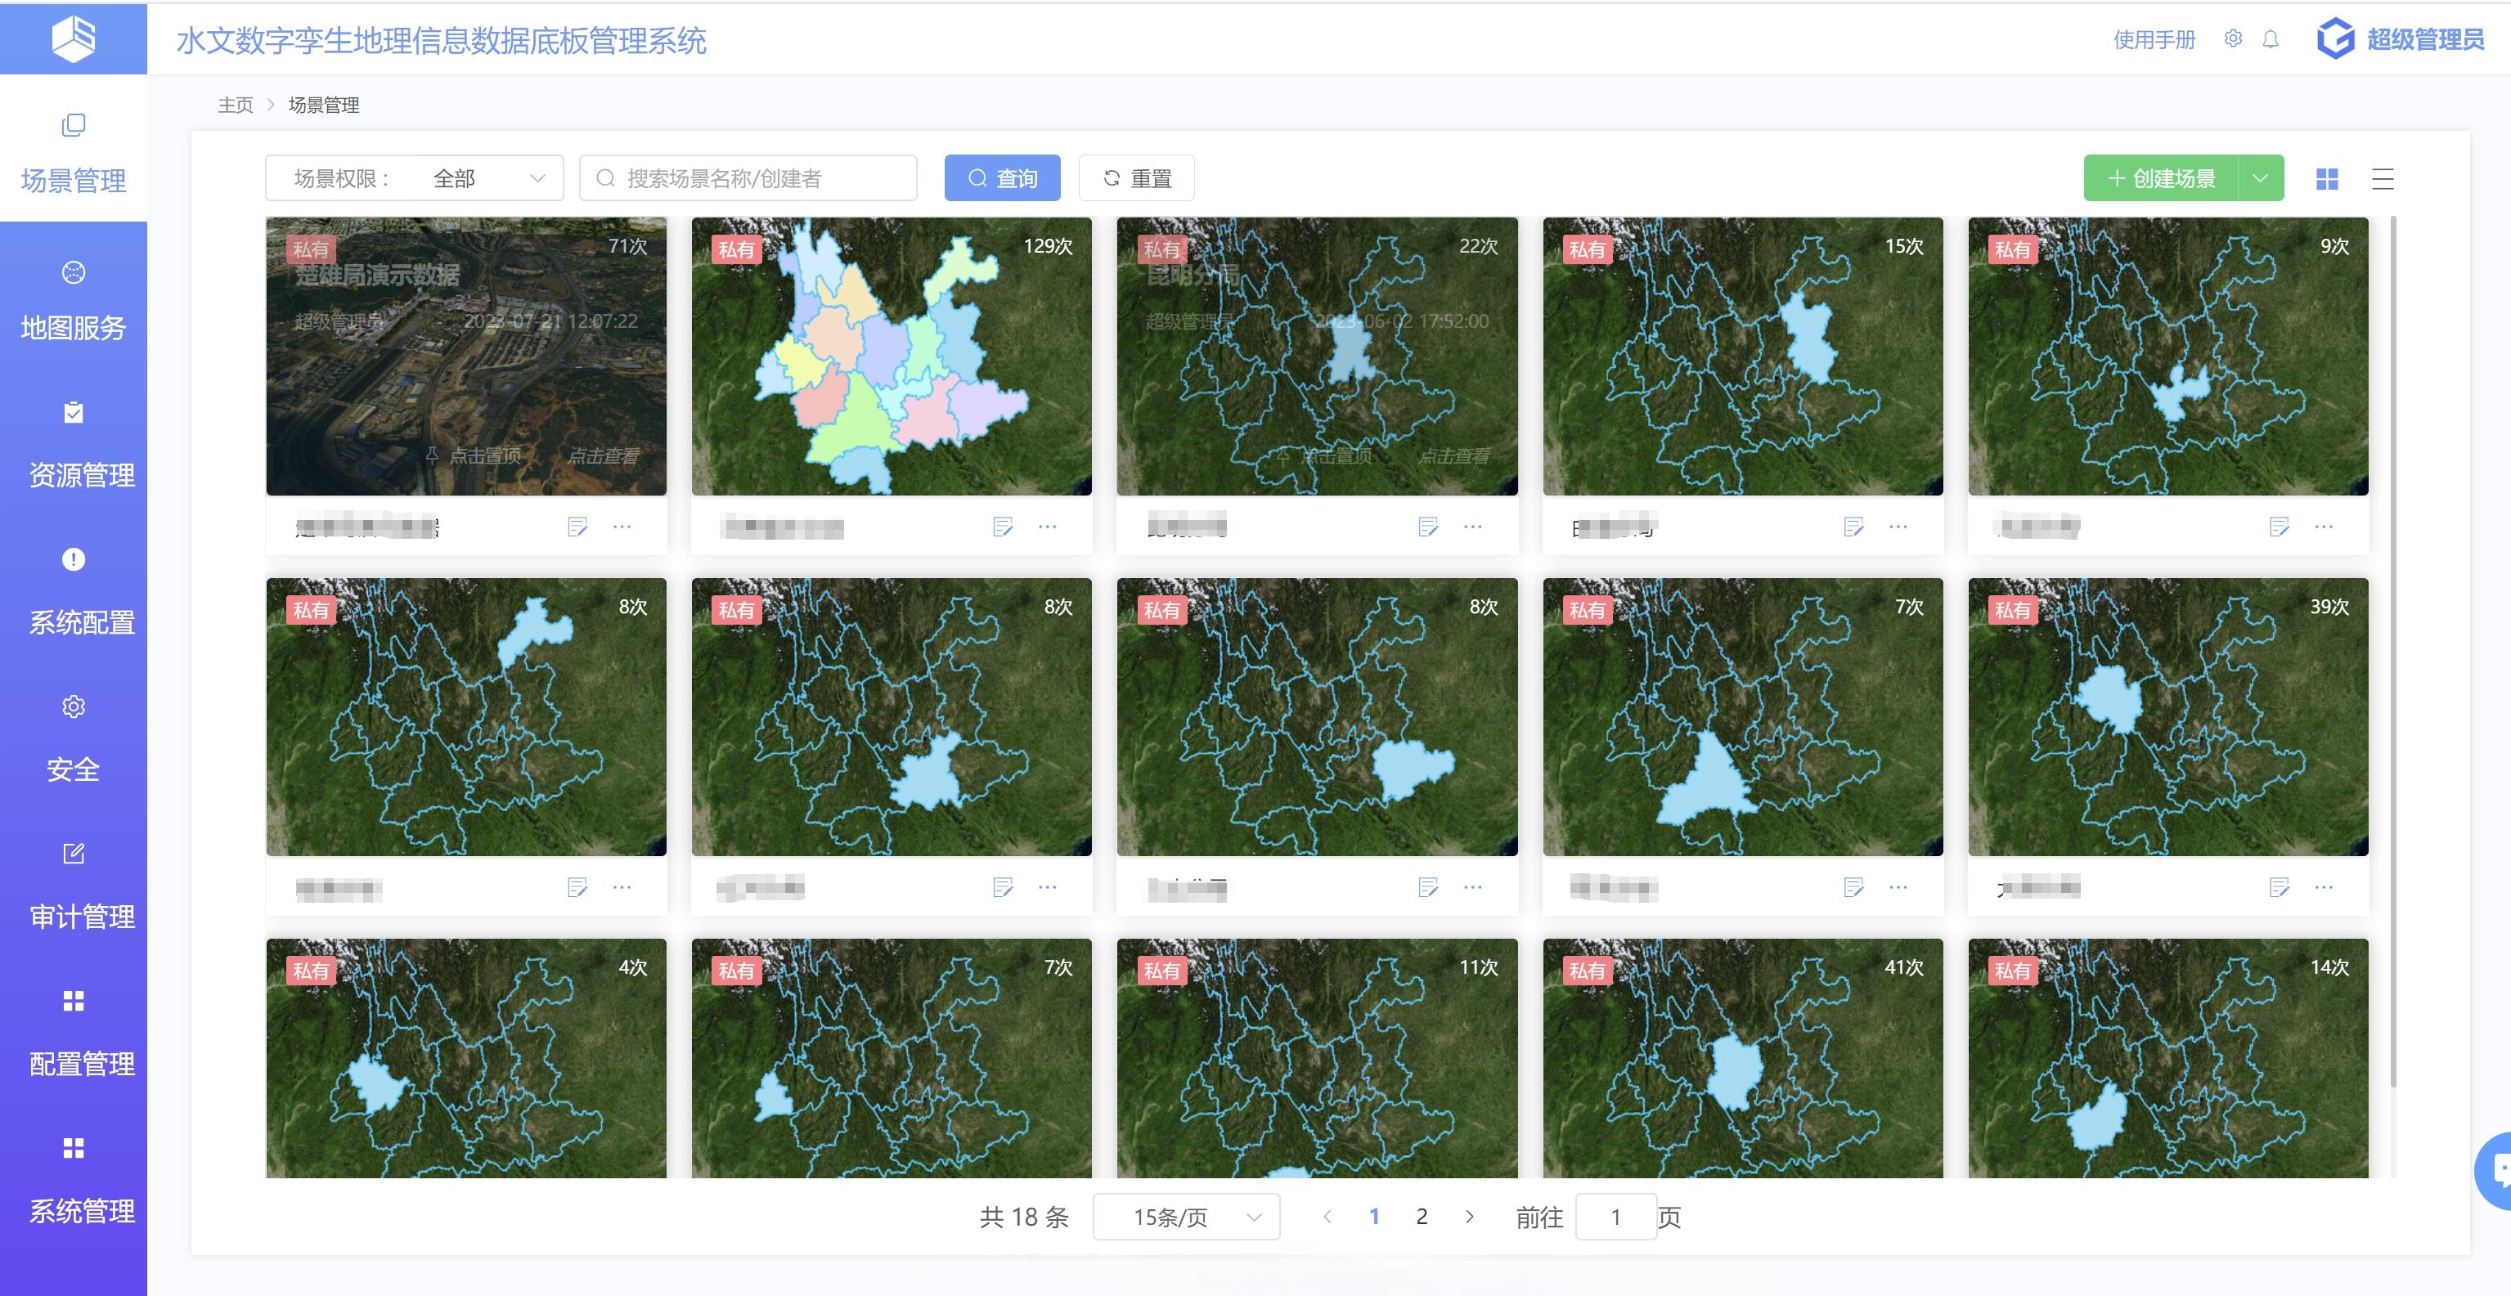Switch to grid card view
Viewport: 2511px width, 1296px height.
pyautogui.click(x=2327, y=178)
